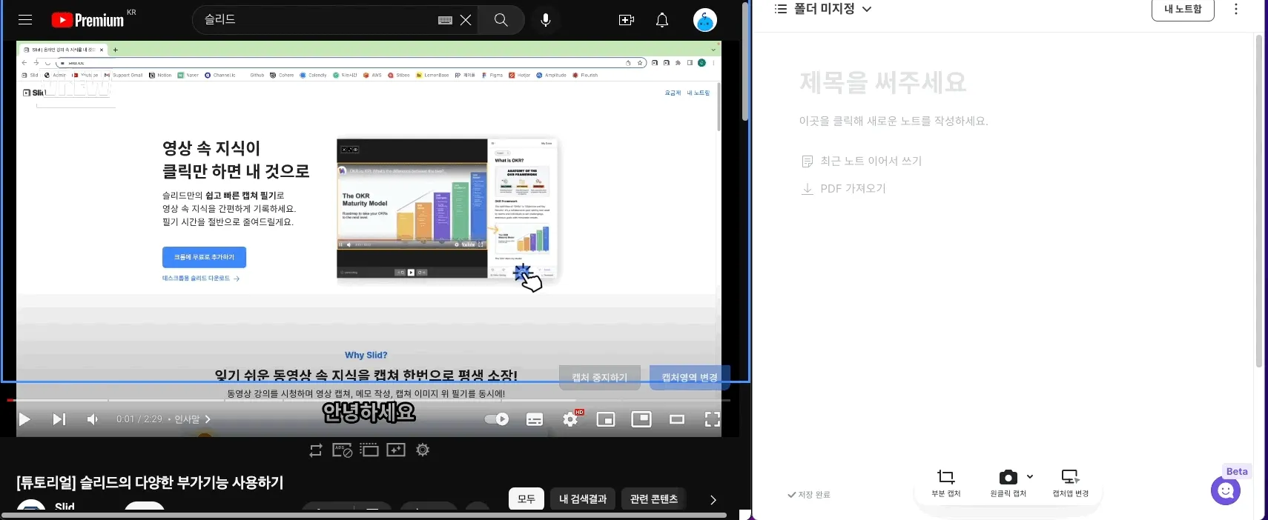Screen dimensions: 1268x520
Task: Play the video
Action: (24, 419)
